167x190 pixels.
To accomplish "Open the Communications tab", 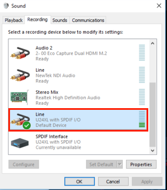I will click(88, 20).
